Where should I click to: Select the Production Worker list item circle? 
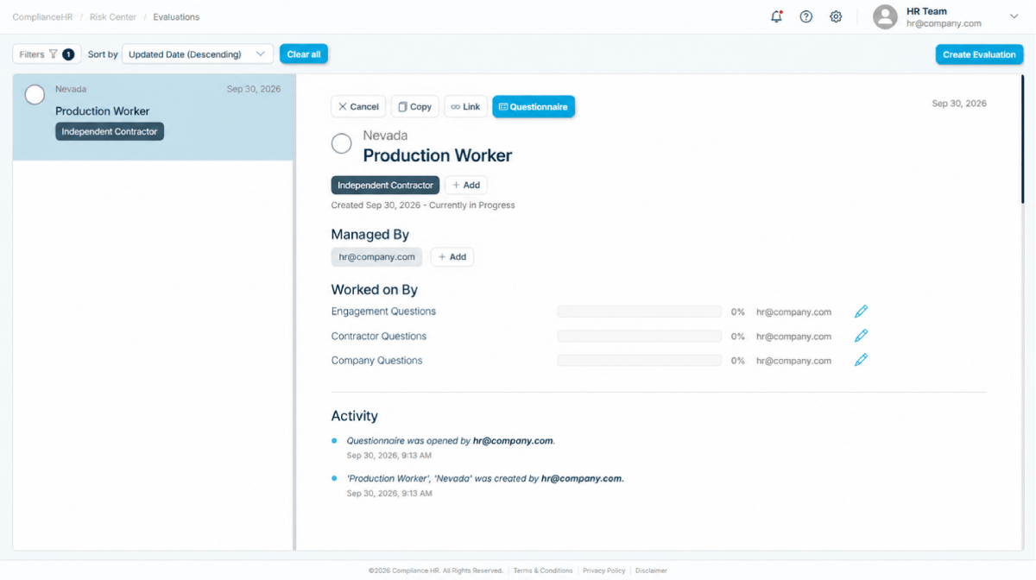35,95
